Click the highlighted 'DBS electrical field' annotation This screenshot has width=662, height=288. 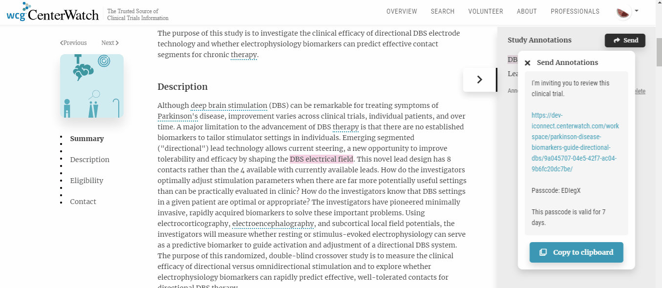click(321, 159)
